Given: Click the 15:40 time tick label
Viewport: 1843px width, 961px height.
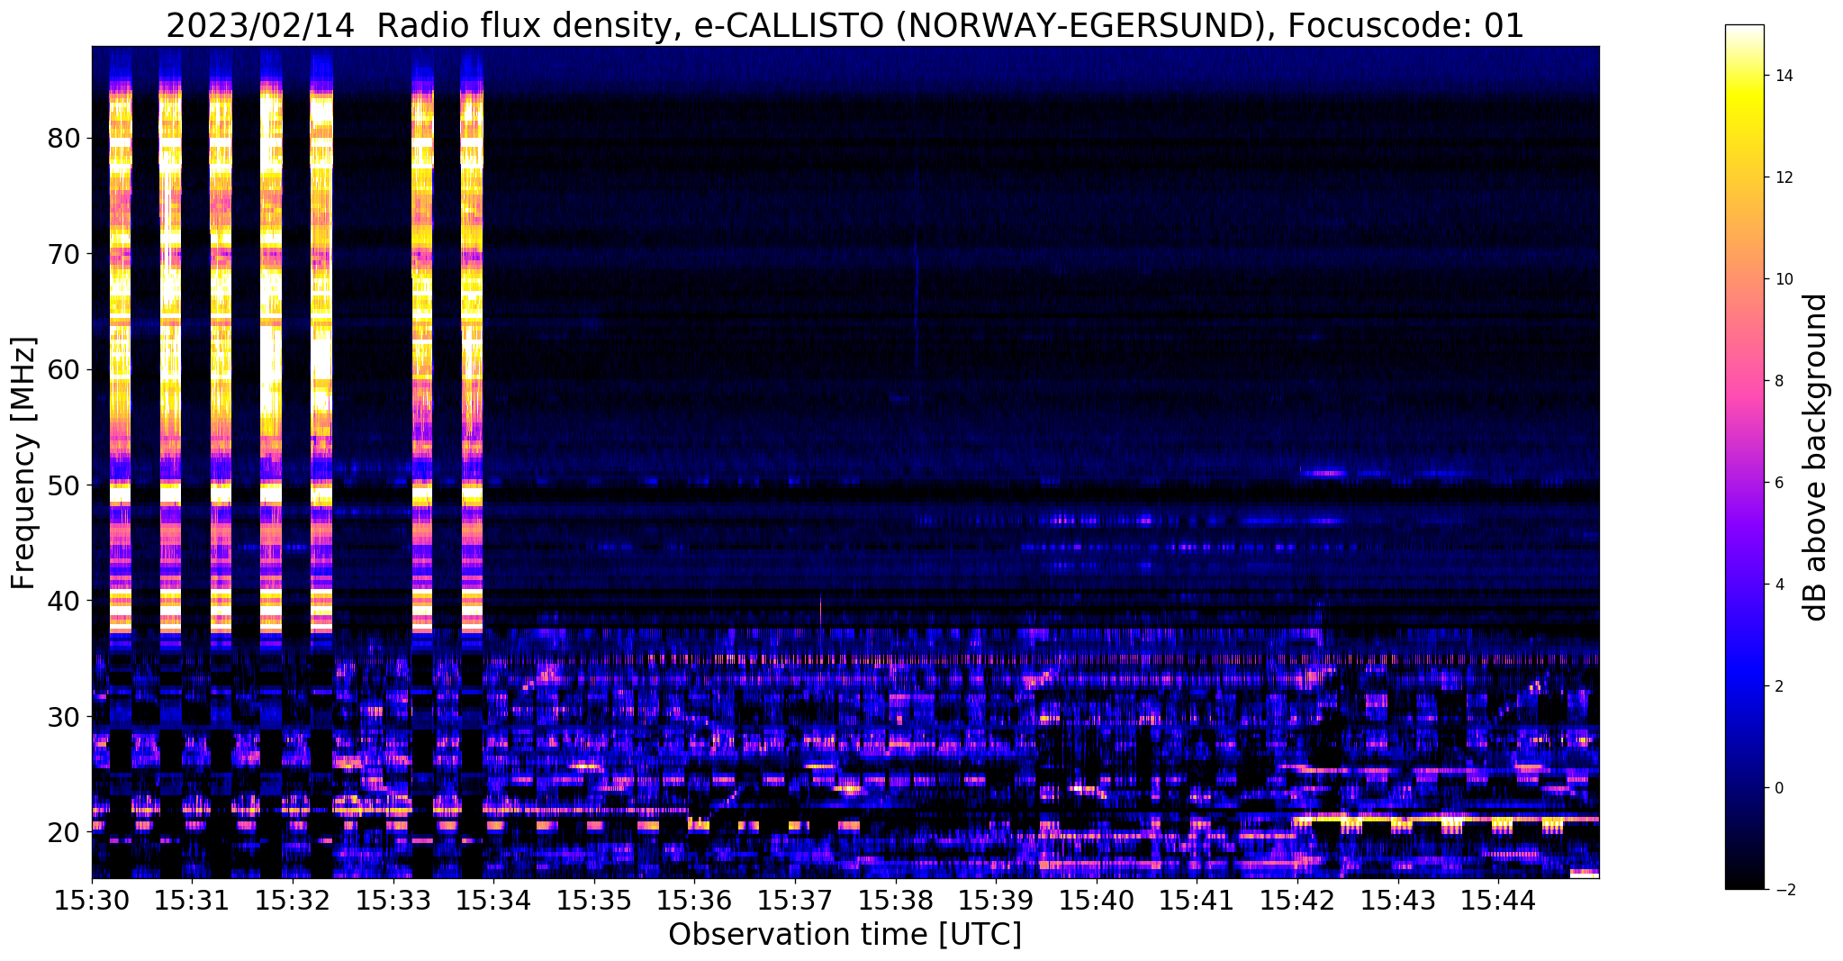Looking at the screenshot, I should (x=1097, y=900).
